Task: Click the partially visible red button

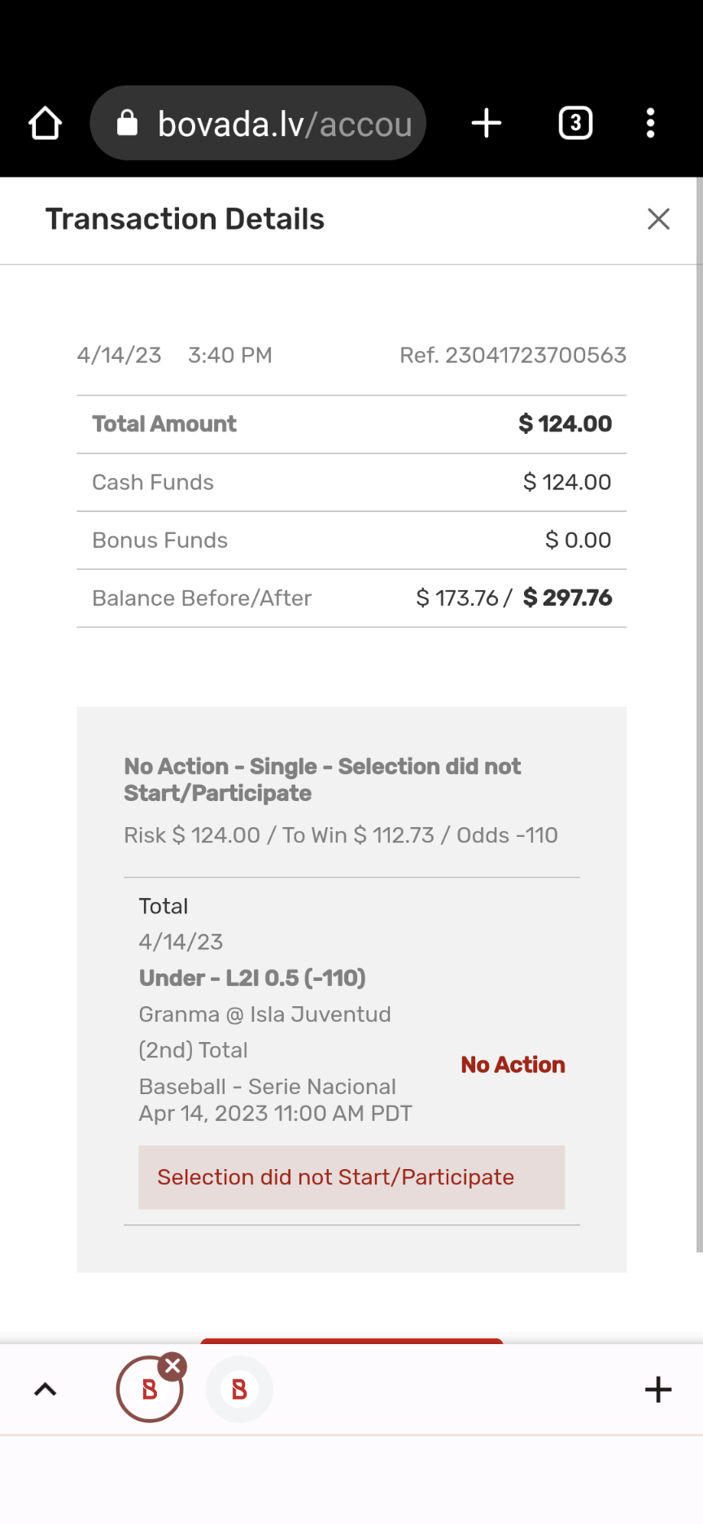Action: [351, 1341]
